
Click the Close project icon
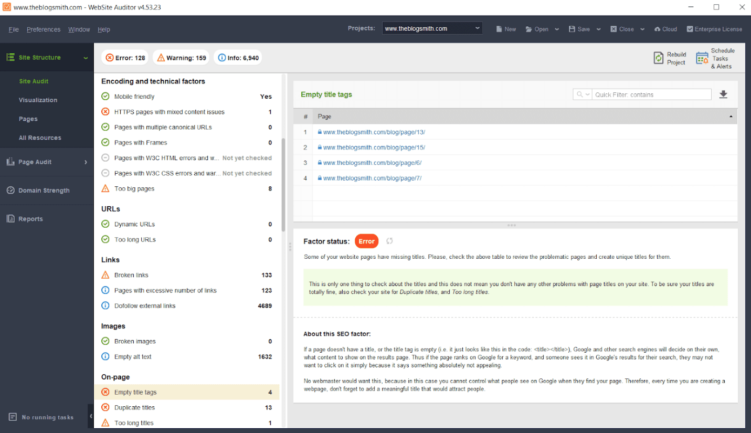coord(614,29)
